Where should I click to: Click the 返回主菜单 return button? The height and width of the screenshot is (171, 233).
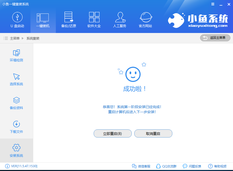coord(215,38)
